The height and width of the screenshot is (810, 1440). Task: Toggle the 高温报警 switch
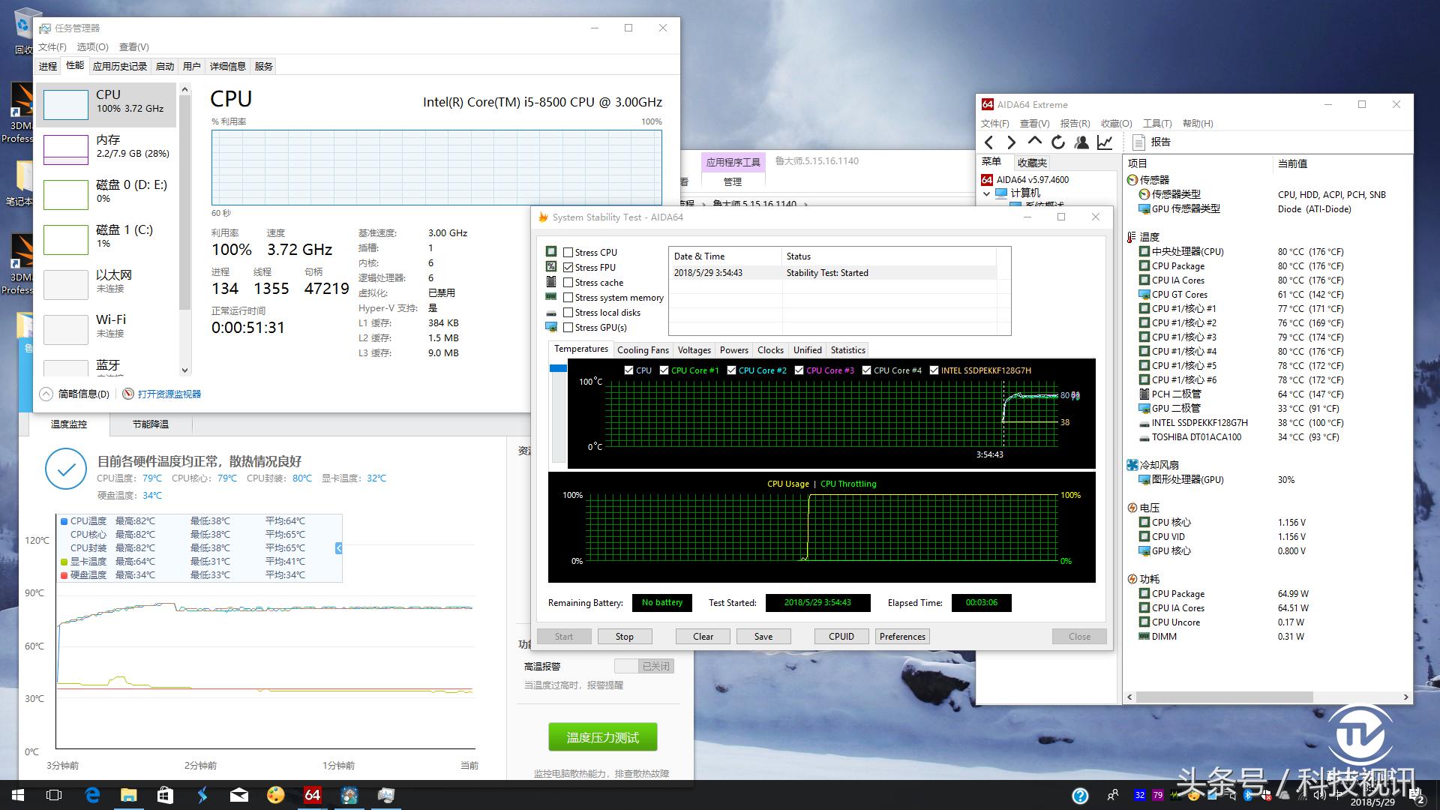point(644,666)
